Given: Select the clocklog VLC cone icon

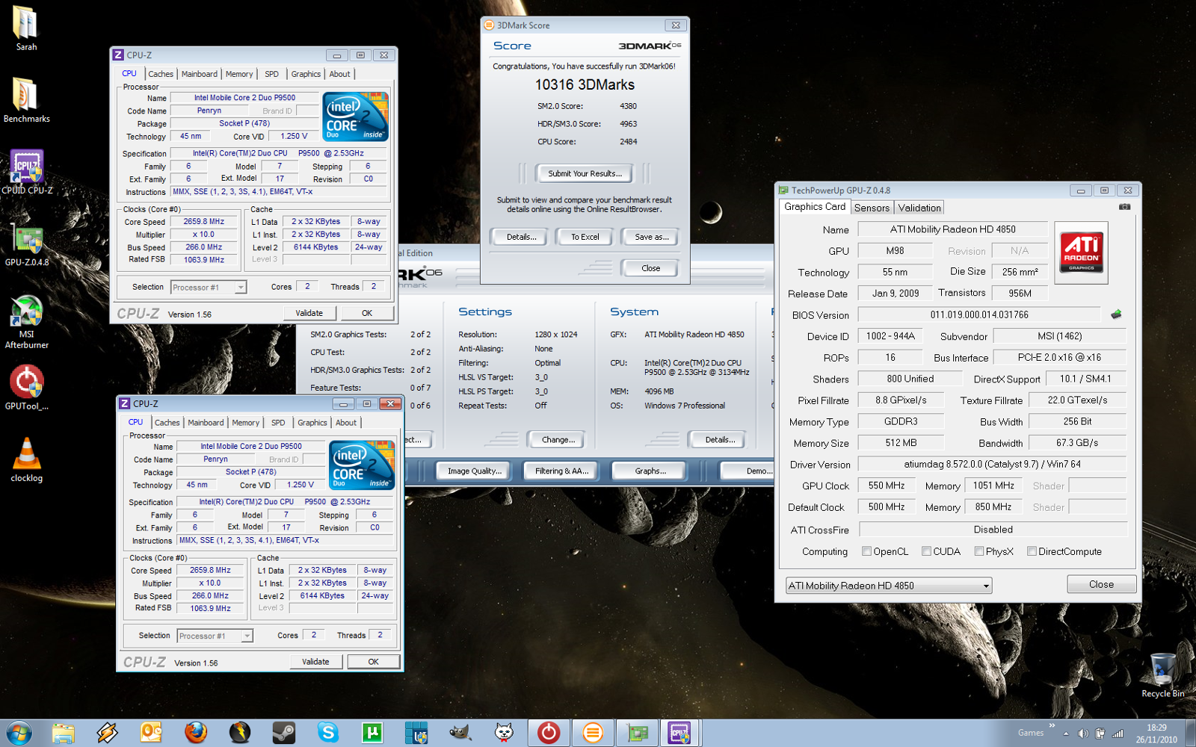Looking at the screenshot, I should (26, 460).
